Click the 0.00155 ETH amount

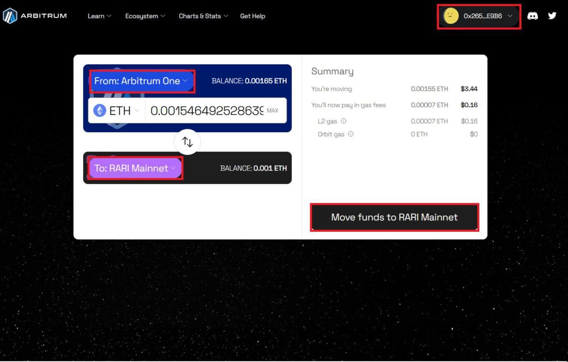click(x=429, y=89)
